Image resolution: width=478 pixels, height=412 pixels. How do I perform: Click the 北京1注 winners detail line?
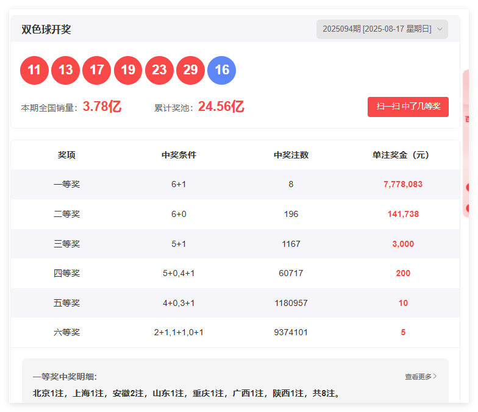click(187, 394)
